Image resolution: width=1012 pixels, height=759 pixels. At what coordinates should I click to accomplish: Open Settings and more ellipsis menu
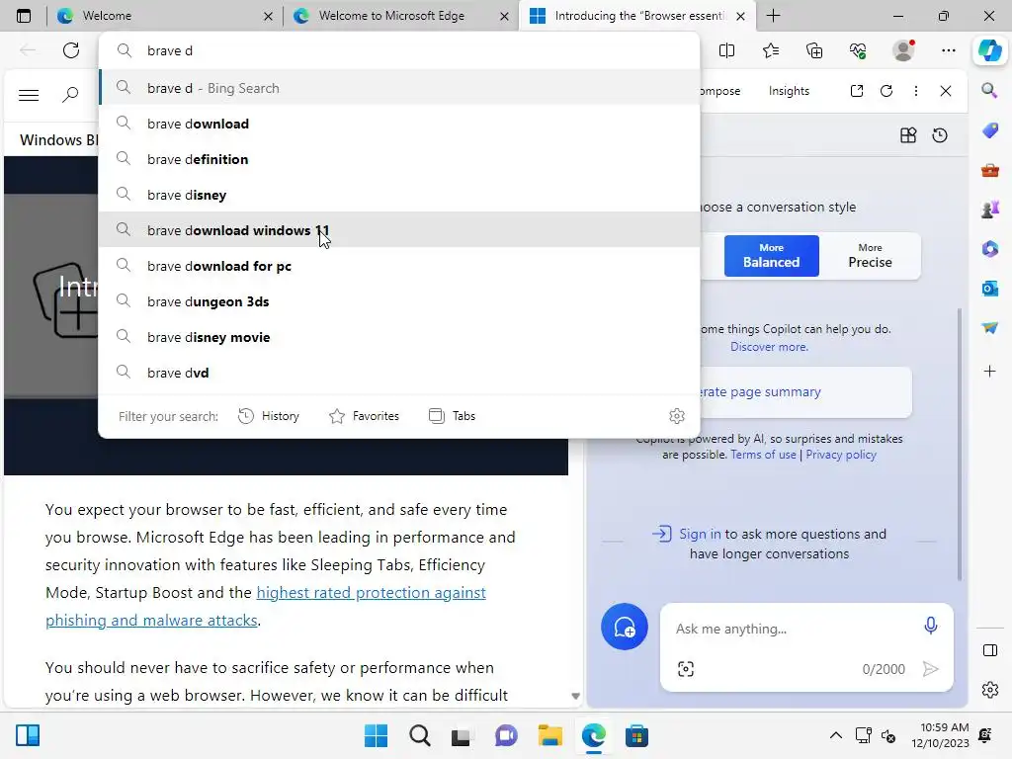point(948,50)
